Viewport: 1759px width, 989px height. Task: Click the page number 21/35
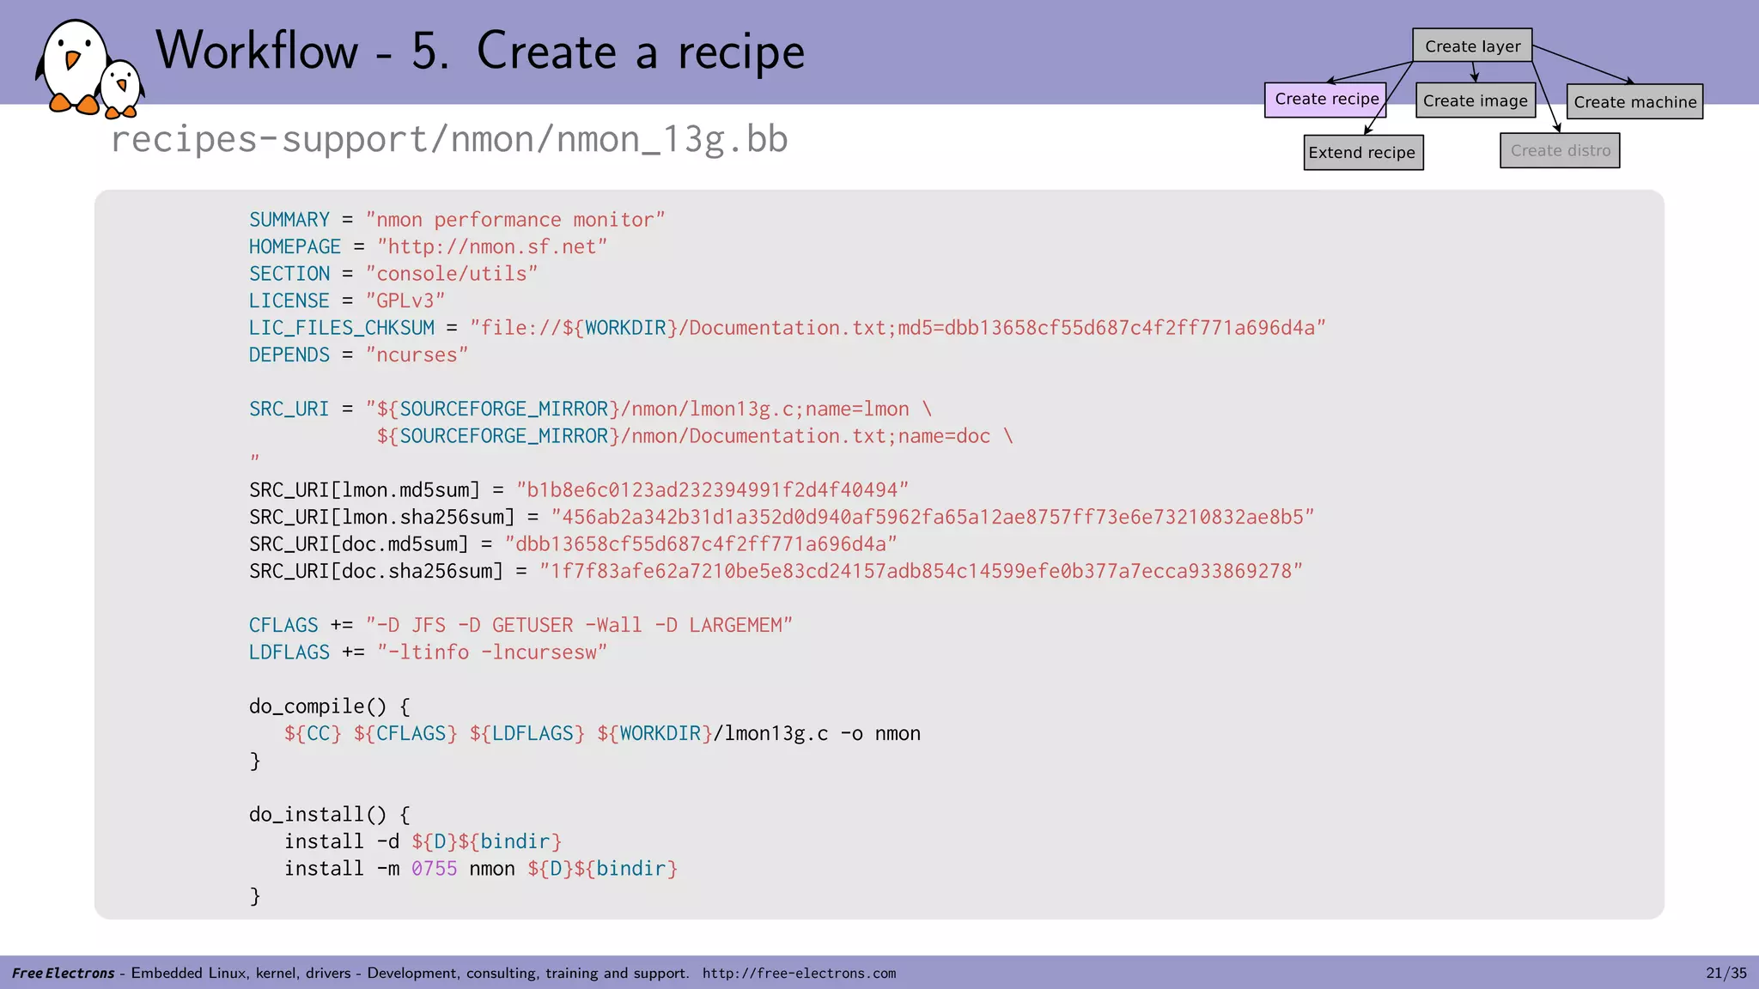1726,973
